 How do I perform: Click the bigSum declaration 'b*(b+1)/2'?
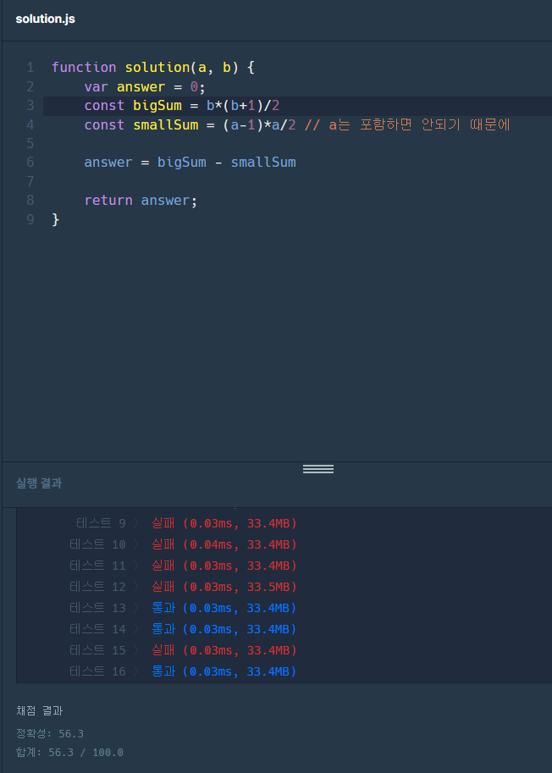(243, 106)
